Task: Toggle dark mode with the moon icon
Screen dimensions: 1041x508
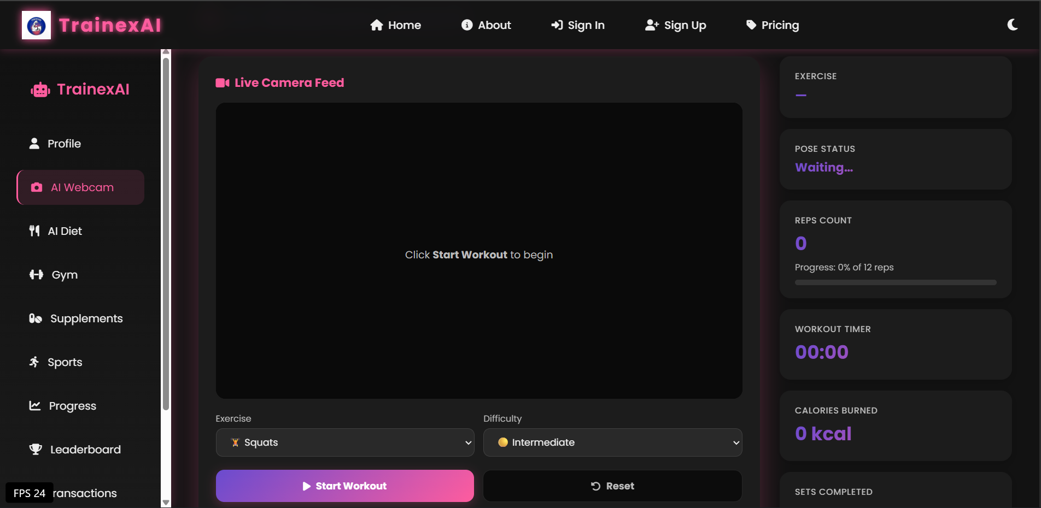Action: click(x=1013, y=25)
